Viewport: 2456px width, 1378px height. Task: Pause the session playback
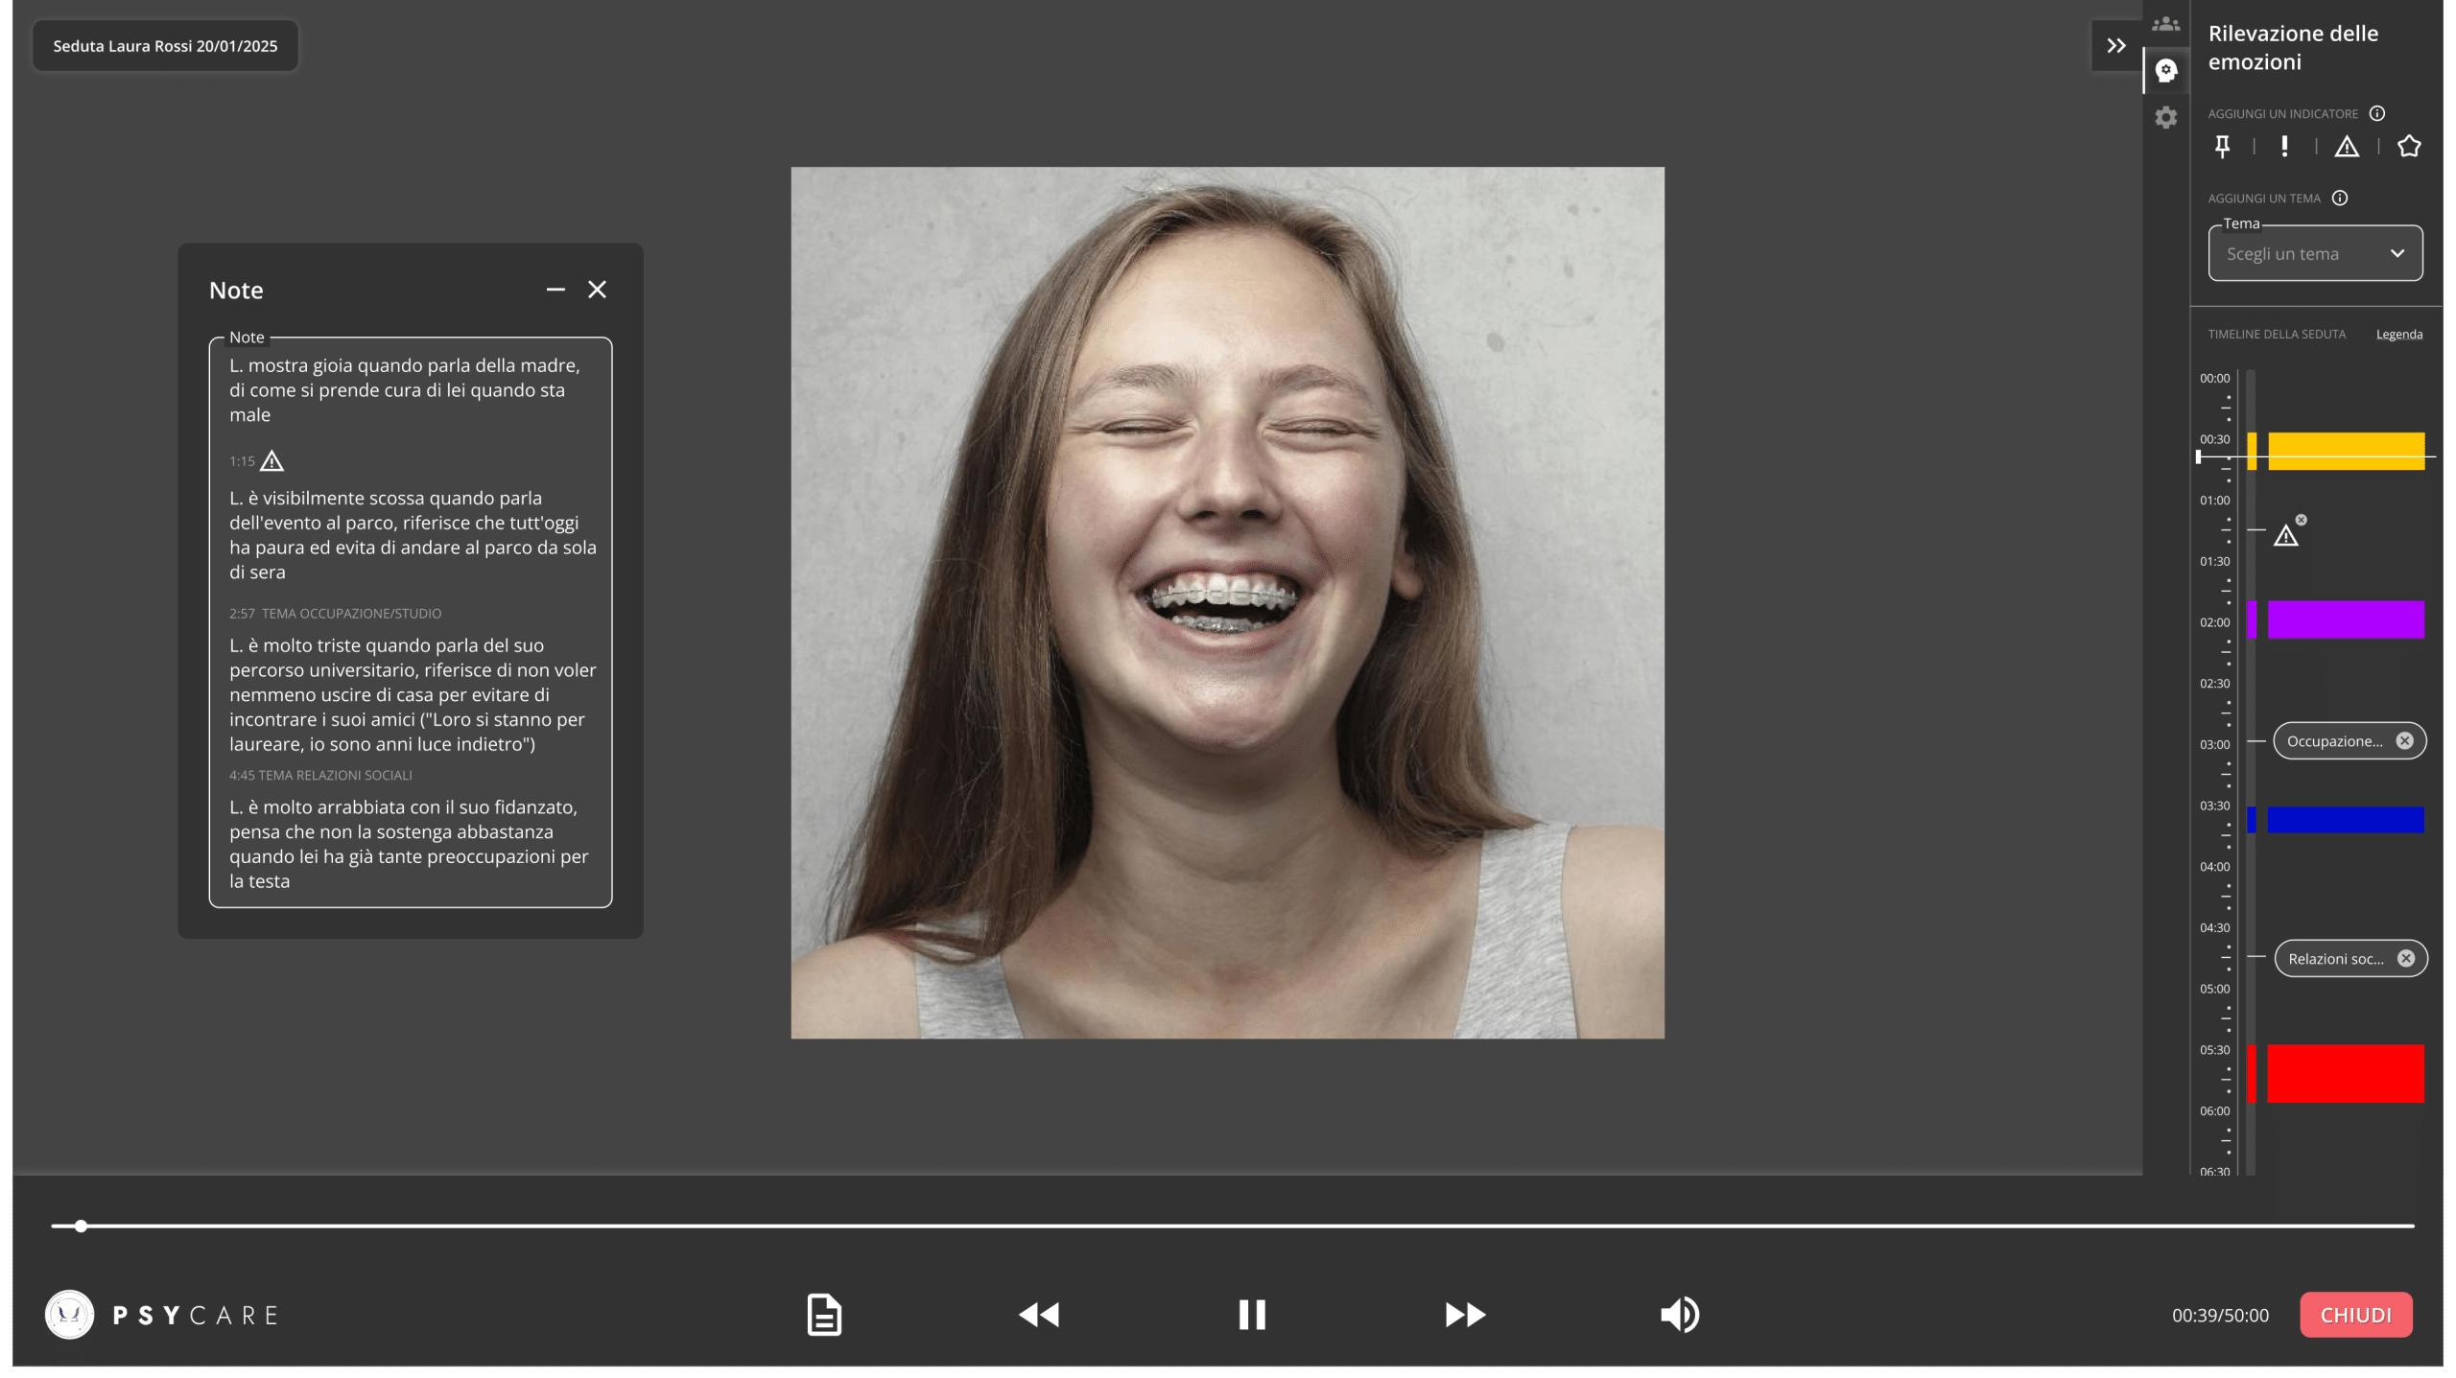pos(1252,1315)
